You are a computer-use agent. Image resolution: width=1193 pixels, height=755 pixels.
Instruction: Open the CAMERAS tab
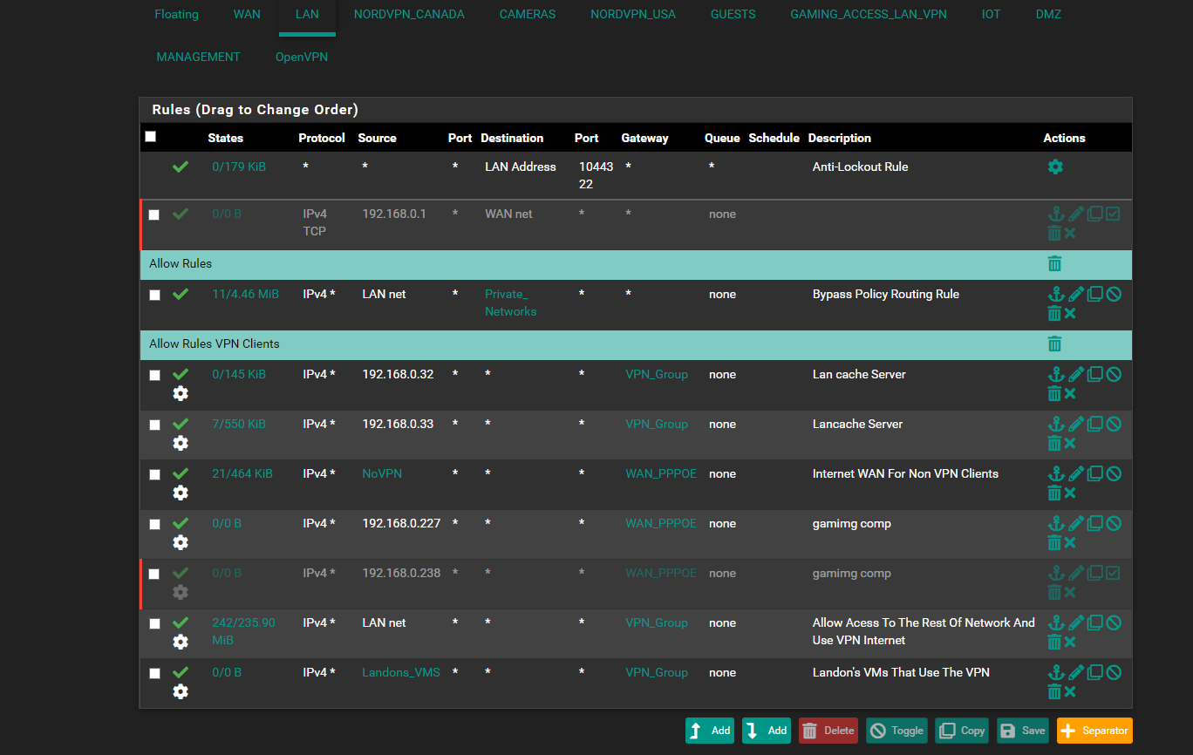528,15
